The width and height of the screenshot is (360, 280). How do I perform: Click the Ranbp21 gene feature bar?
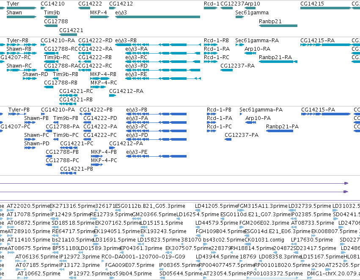(x=278, y=26)
